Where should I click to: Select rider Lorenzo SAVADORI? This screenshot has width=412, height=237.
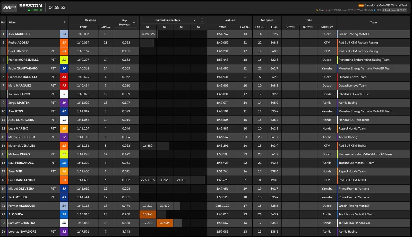(x=22, y=232)
